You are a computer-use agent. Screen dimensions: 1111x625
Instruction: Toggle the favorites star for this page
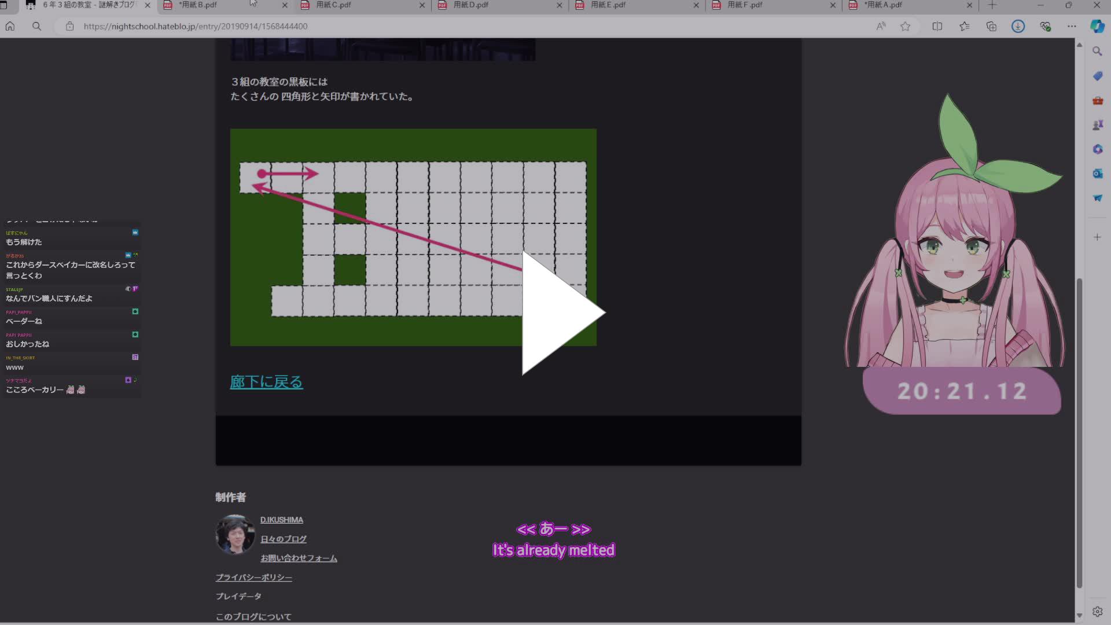[906, 26]
